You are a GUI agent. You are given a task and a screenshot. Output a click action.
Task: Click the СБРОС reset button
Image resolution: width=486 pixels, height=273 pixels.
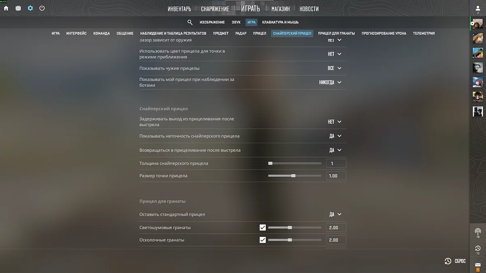(x=460, y=261)
